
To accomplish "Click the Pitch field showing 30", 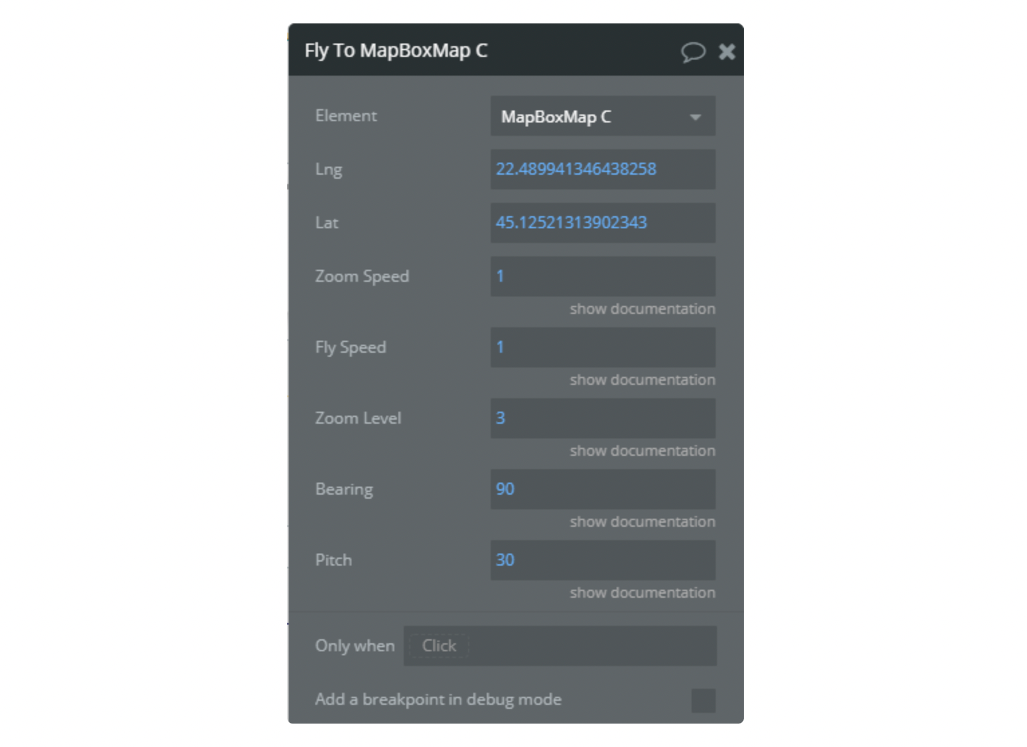I will point(602,560).
